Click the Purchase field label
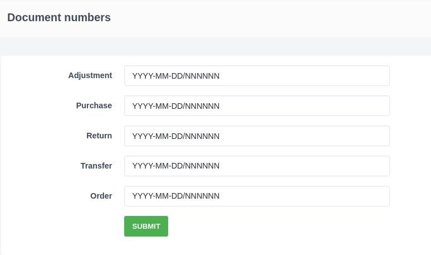The height and width of the screenshot is (255, 431). point(94,105)
